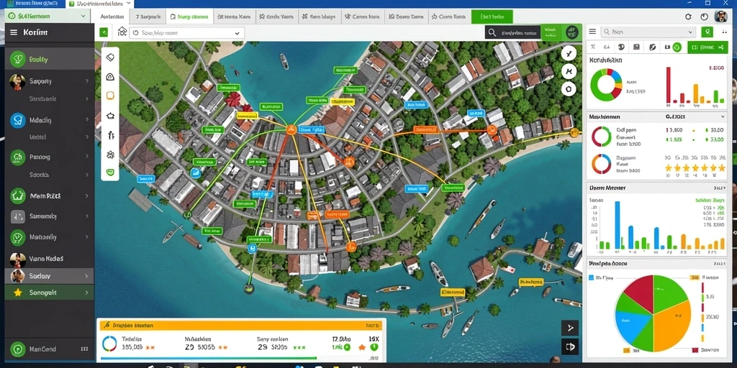Toggle the orange star in the bottom statistics bar

click(362, 348)
